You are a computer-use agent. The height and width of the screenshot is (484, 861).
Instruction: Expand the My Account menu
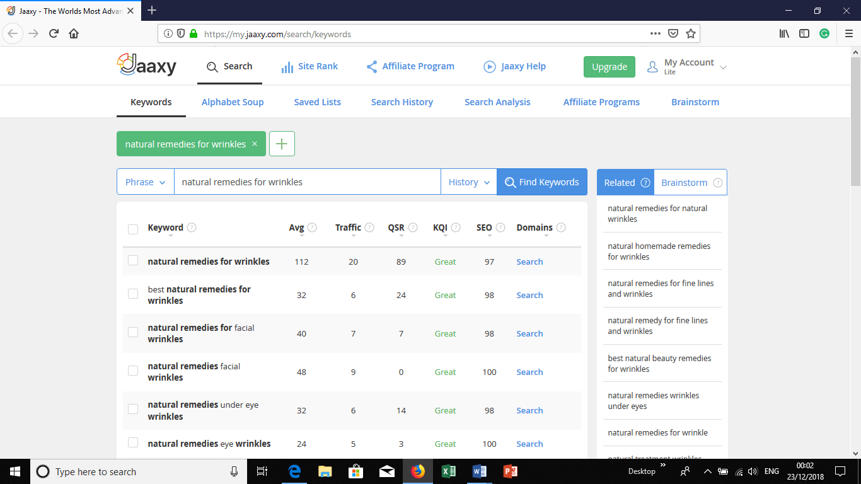coord(687,66)
